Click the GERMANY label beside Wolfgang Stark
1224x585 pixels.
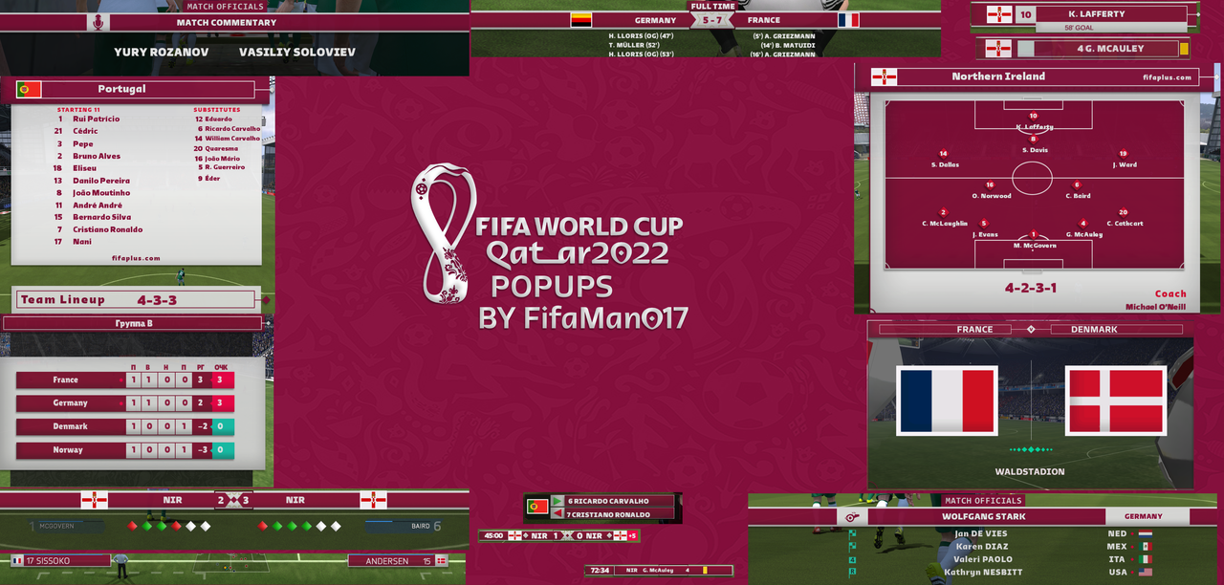click(x=1143, y=517)
